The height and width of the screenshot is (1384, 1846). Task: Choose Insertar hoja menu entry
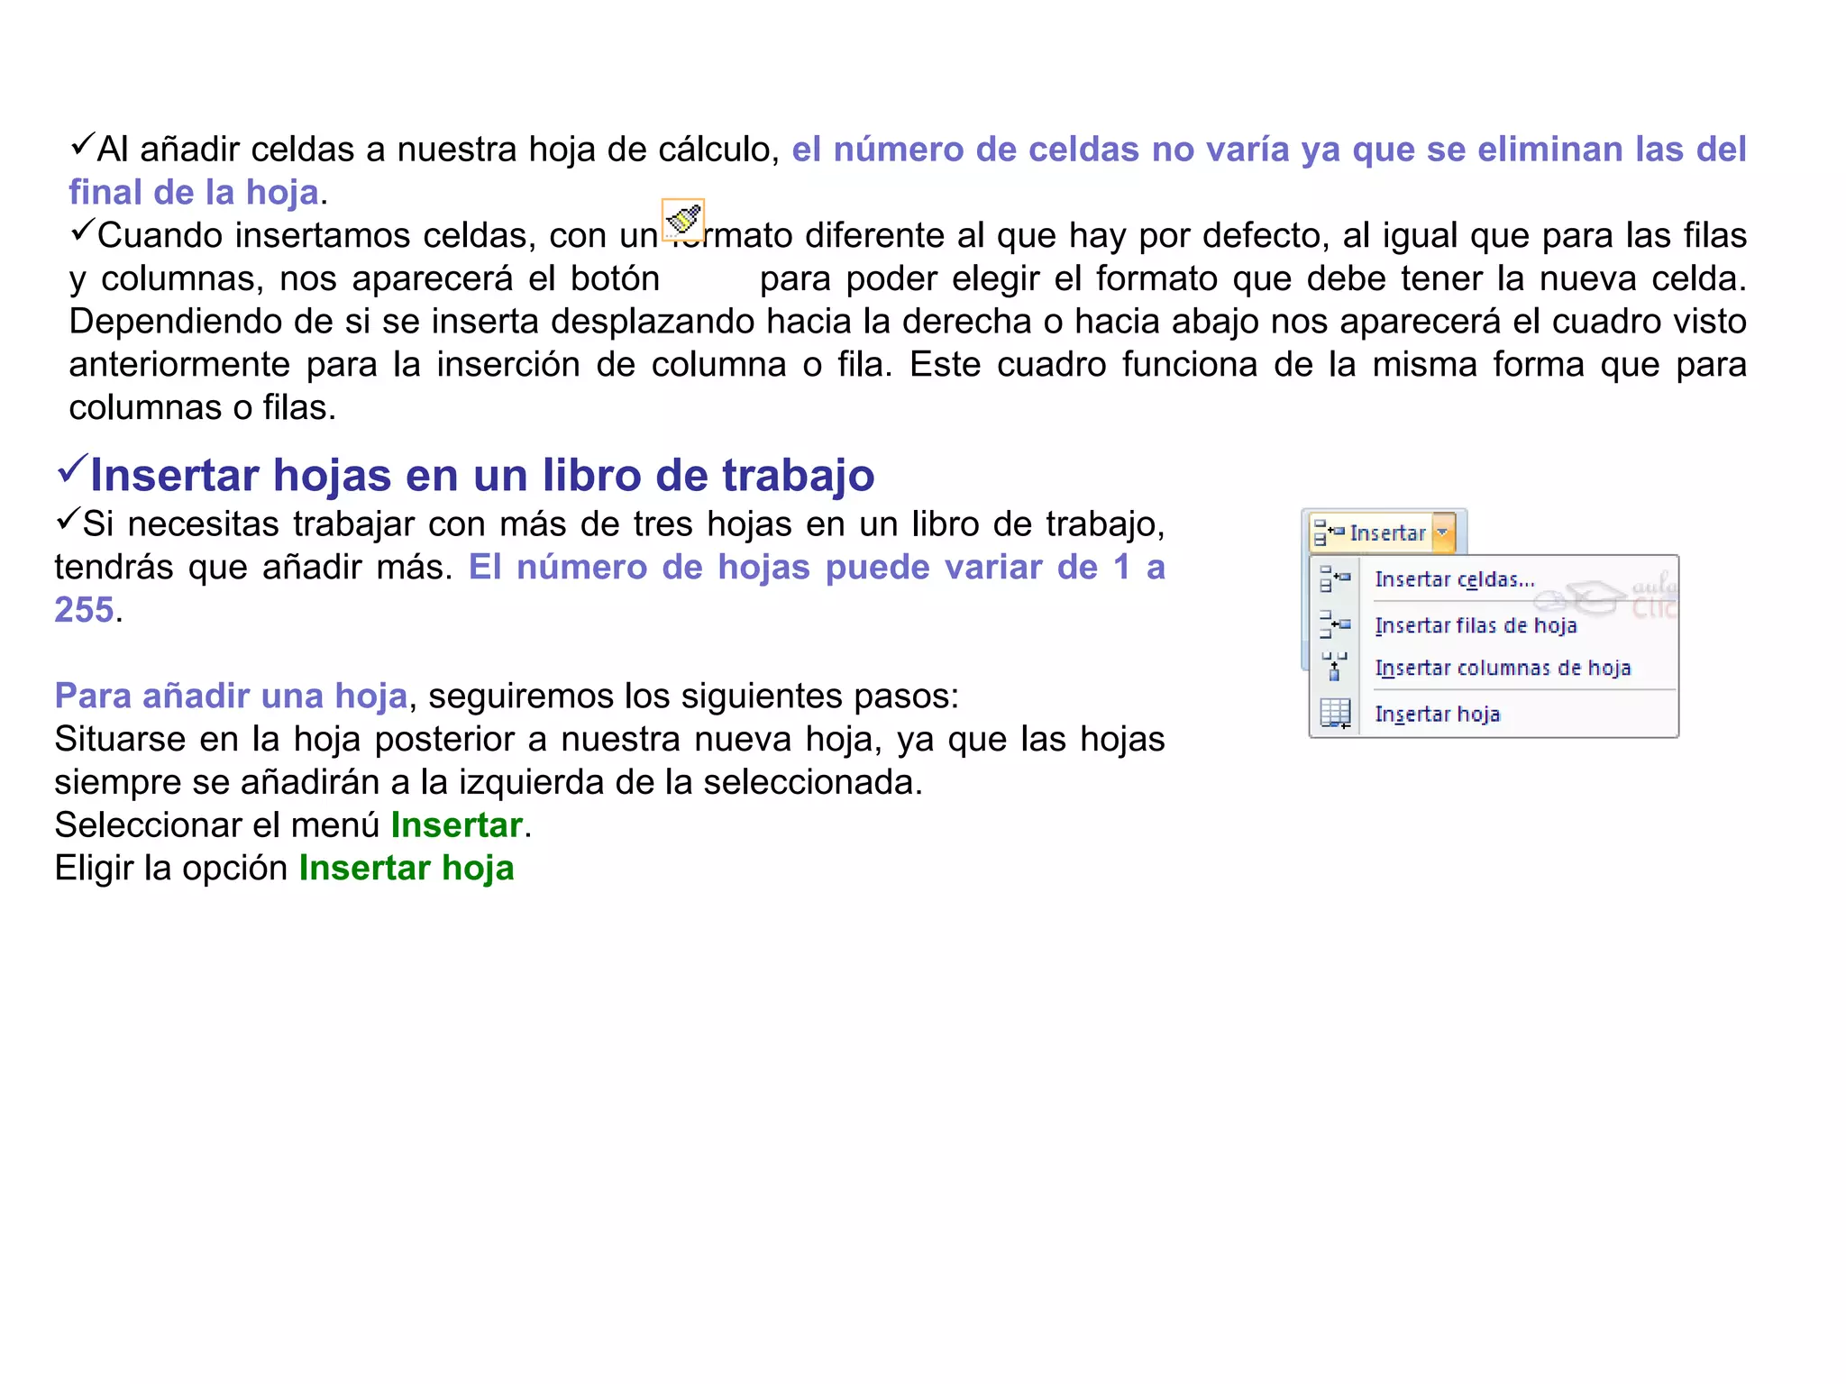[1437, 714]
